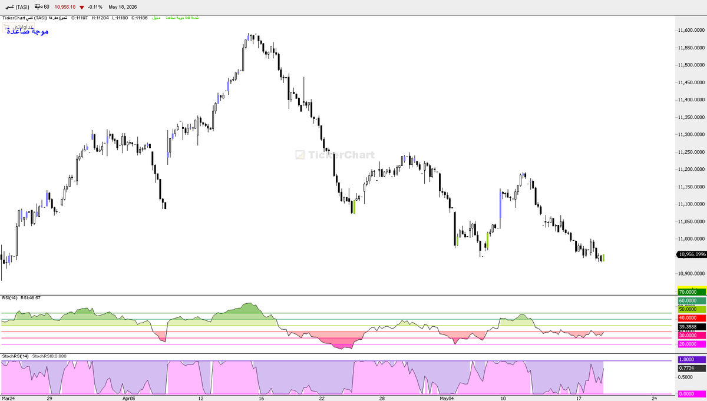Viewport: 707px width, 401px height.
Task: Click the red RSI 40.0000 level tag
Action: [x=692, y=318]
